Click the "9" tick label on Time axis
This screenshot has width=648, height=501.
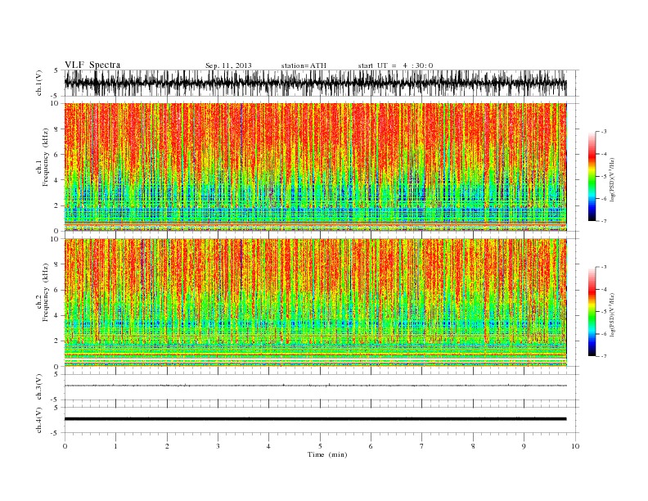tap(524, 446)
